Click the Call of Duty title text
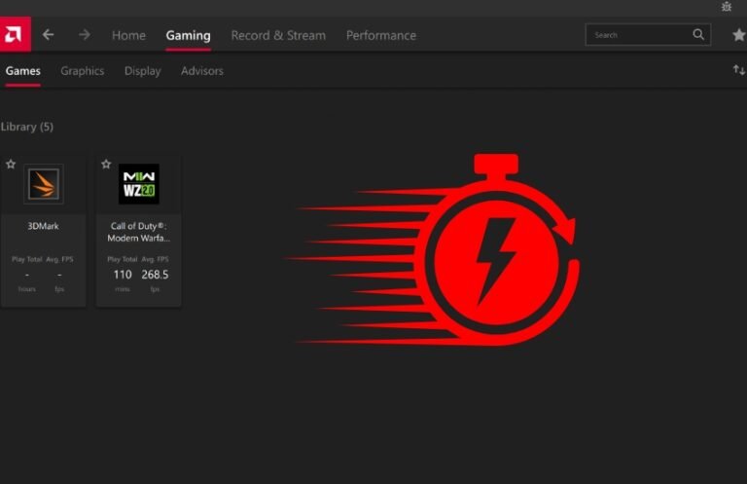 coord(139,232)
